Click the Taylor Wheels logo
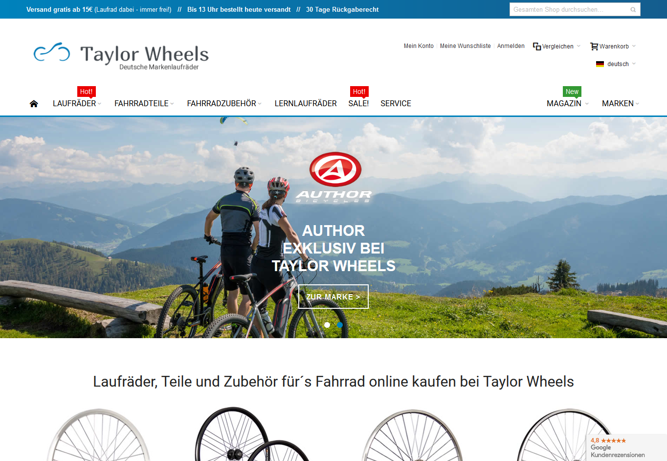Screen dimensions: 667x461 (121, 56)
